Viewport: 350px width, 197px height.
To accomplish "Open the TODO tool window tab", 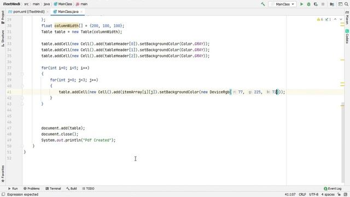I will pos(88,188).
